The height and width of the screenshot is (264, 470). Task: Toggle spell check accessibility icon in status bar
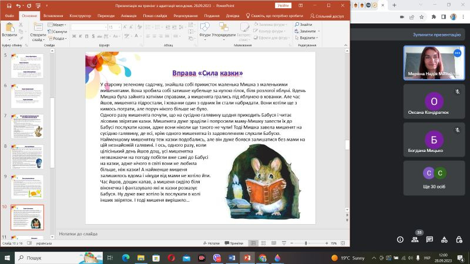click(29, 243)
